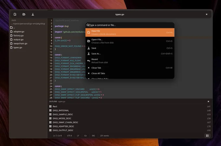The height and width of the screenshot is (146, 221).
Task: Click the New File icon in palette
Action: 89,32
